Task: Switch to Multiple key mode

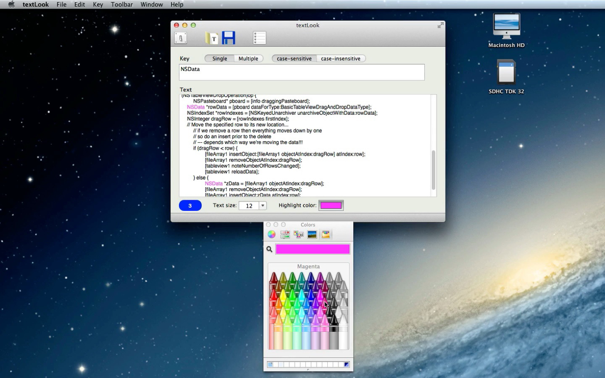Action: (x=248, y=59)
